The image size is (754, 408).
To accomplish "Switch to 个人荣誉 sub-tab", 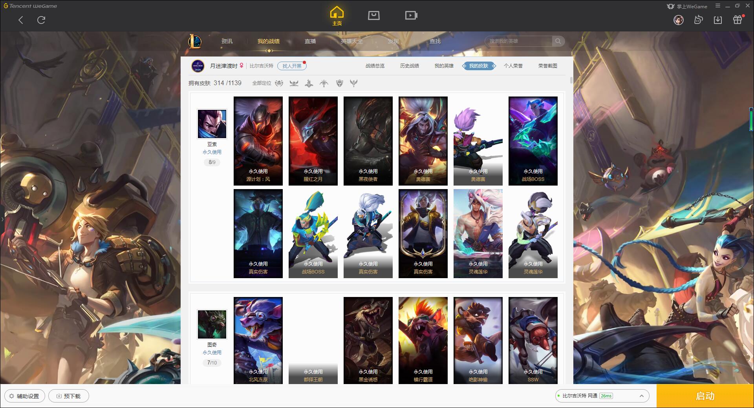I will pyautogui.click(x=513, y=66).
